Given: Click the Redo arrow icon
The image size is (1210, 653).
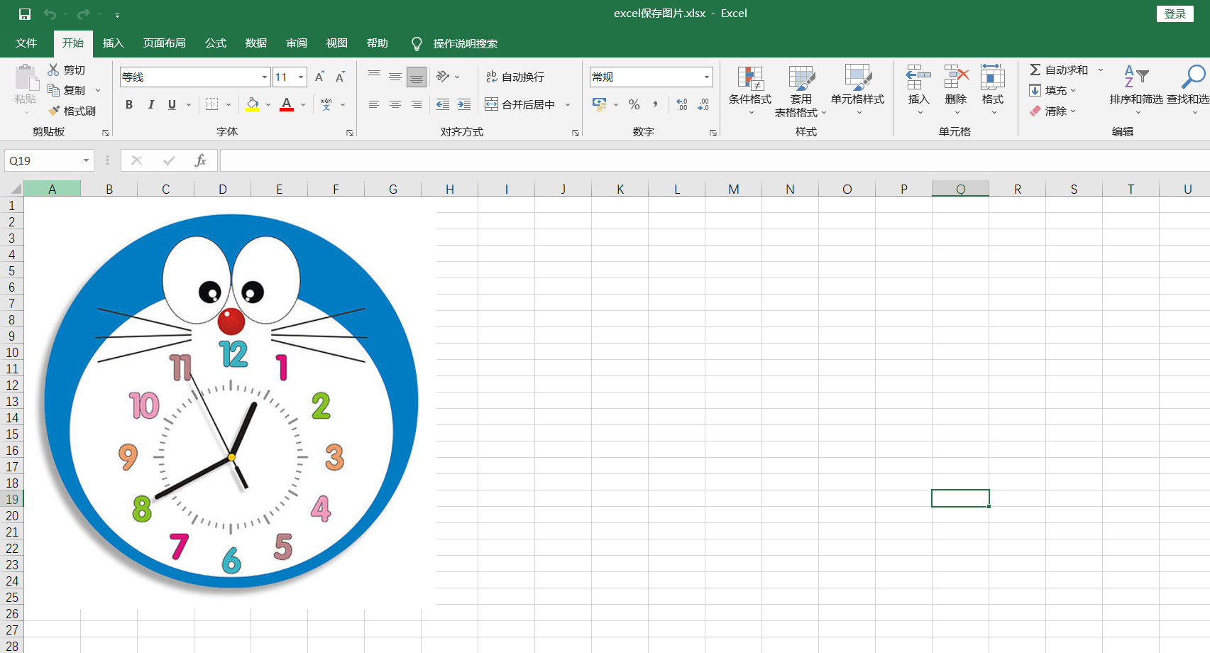Looking at the screenshot, I should (84, 14).
